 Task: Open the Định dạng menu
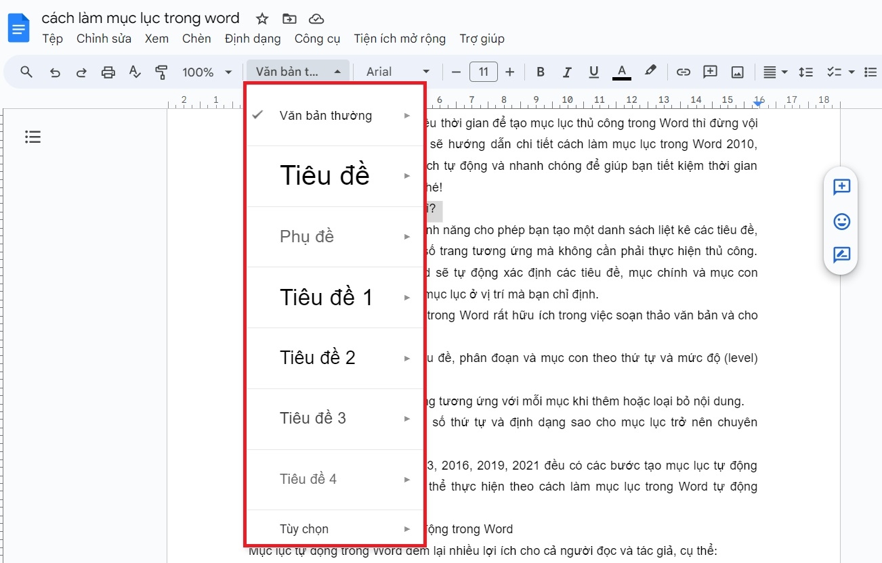click(253, 39)
